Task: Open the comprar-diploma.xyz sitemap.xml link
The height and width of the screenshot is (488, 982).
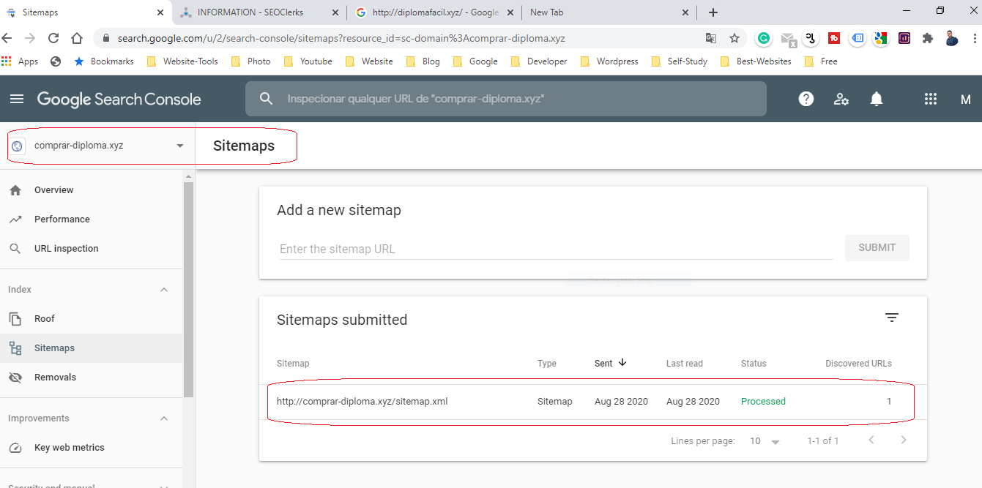Action: 361,401
